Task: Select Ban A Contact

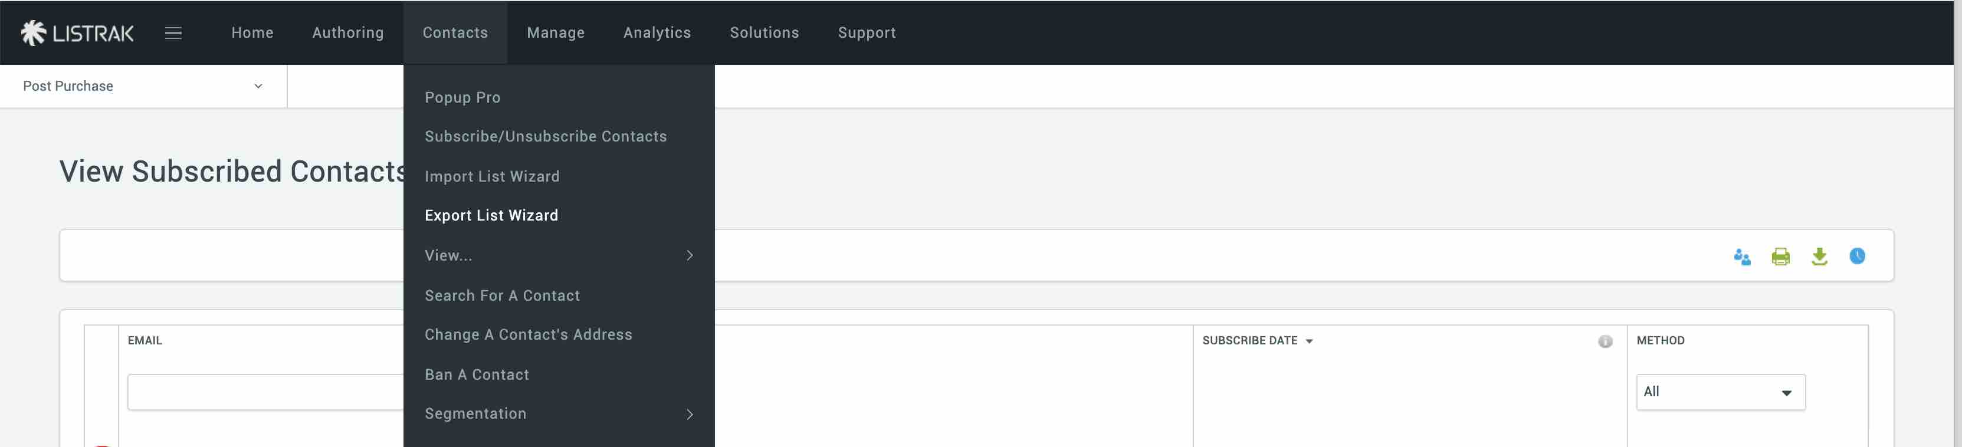Action: point(477,374)
